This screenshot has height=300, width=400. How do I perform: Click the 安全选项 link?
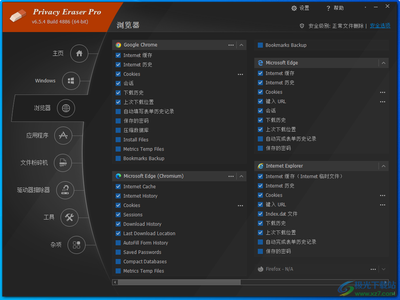[x=380, y=25]
